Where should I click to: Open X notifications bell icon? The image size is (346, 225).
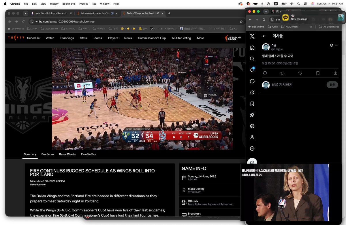(x=252, y=70)
